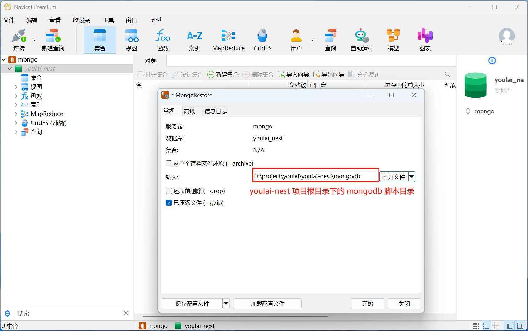Click the 加载配置文件 button

[268, 304]
